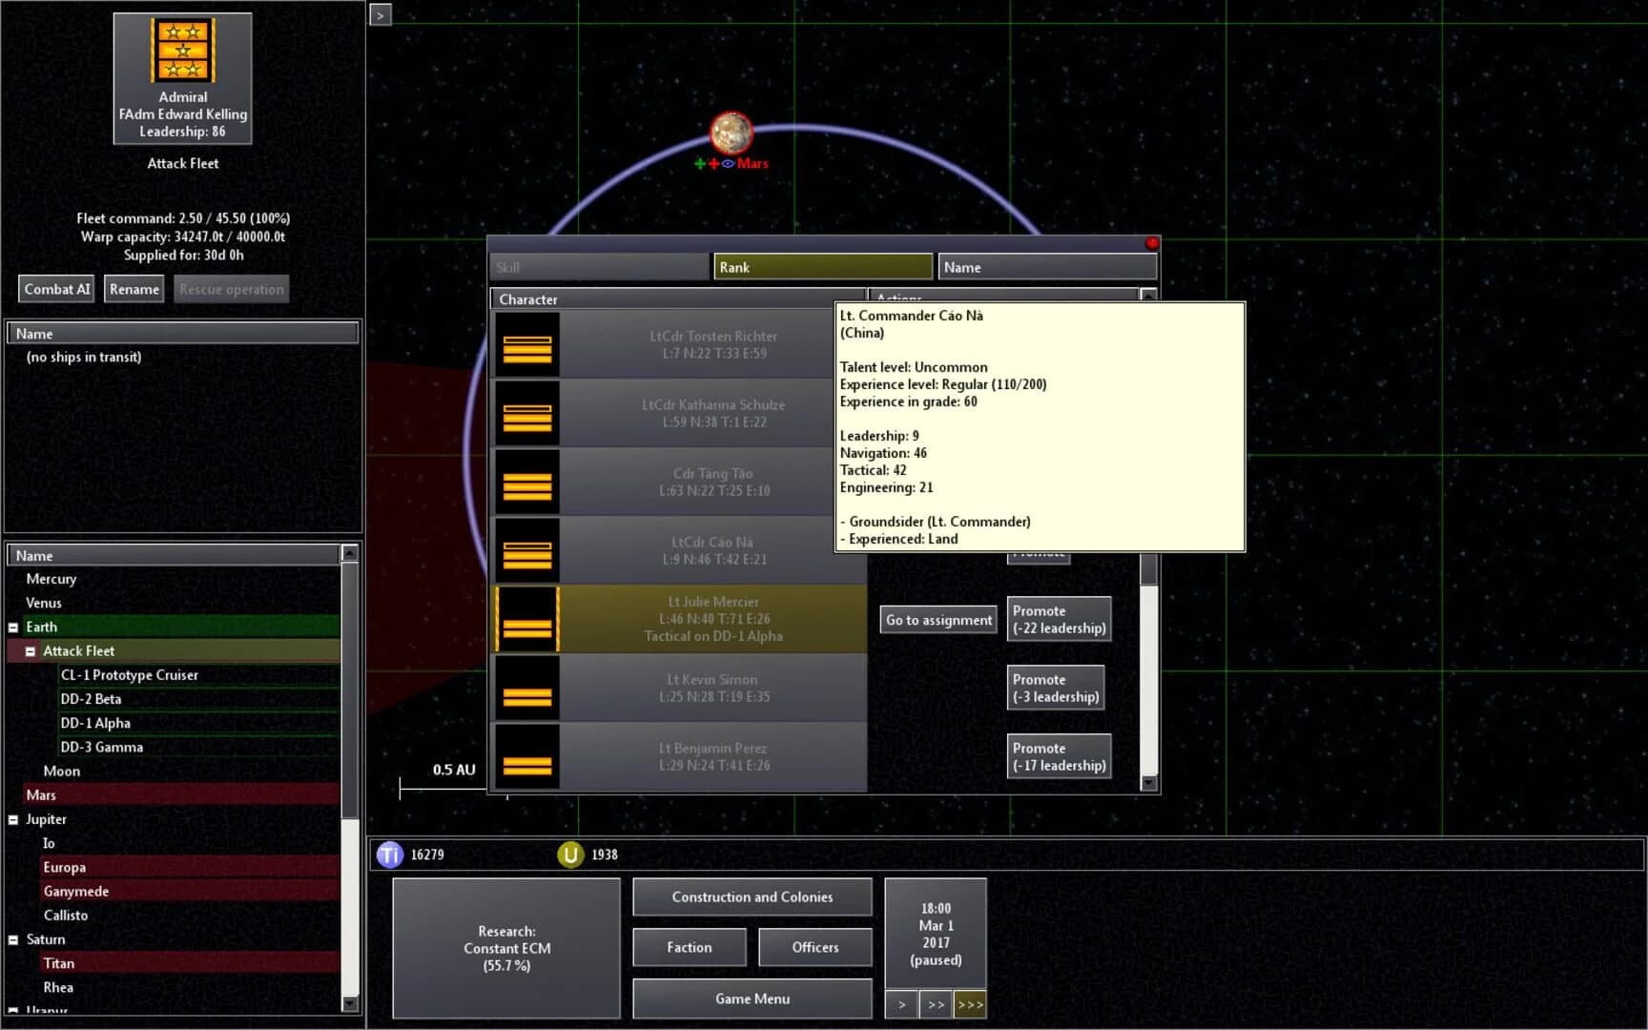Viewport: 1648px width, 1030px height.
Task: Toggle the >> medium time speed
Action: tap(935, 1004)
